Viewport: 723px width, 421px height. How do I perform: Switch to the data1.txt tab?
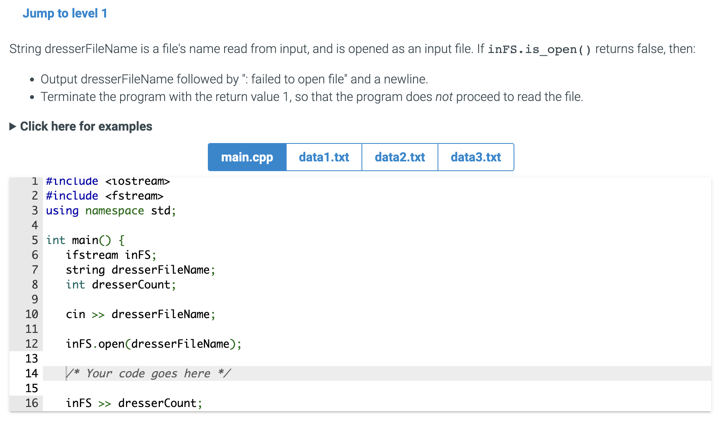[324, 157]
